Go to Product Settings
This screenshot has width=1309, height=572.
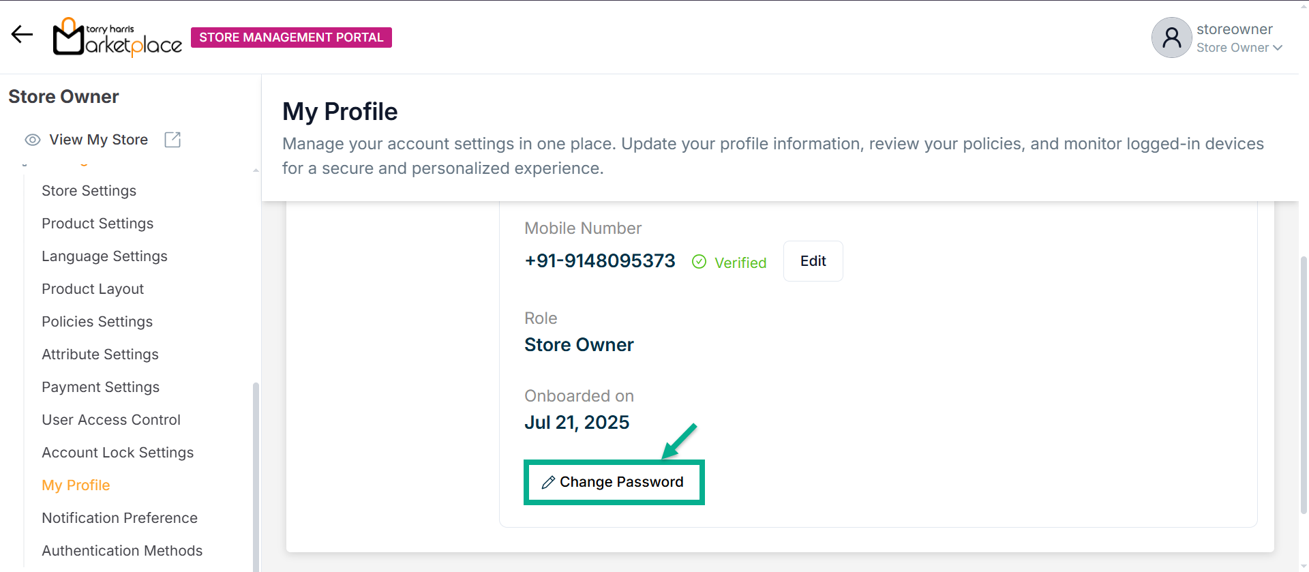97,224
